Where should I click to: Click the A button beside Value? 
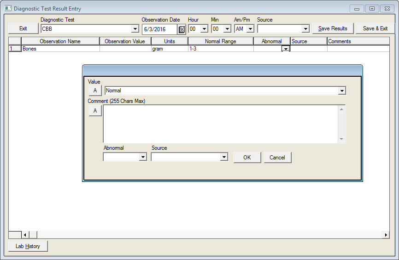(x=95, y=90)
